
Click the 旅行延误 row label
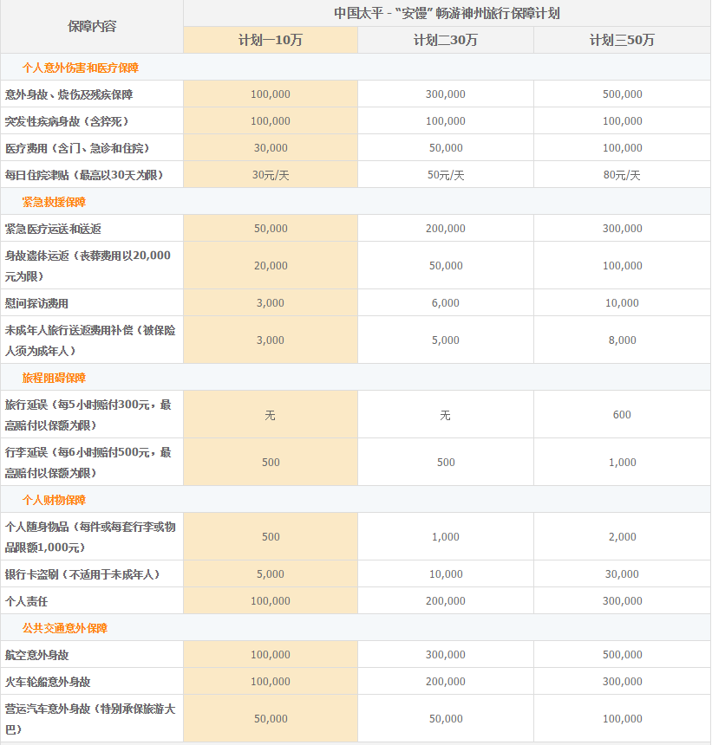[88, 415]
